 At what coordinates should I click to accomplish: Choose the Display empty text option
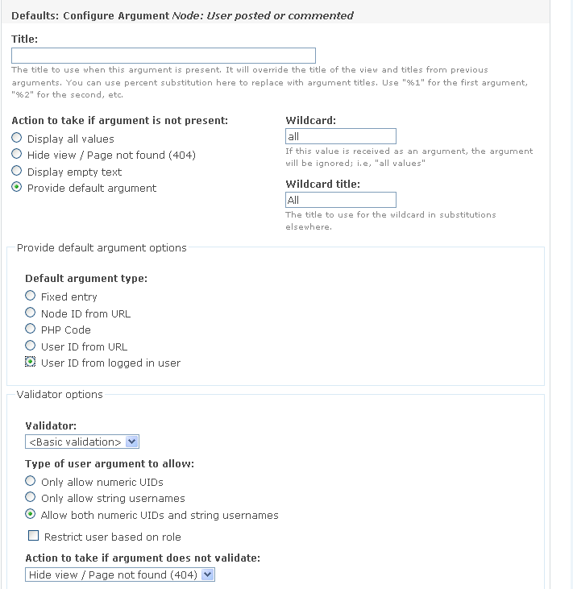click(17, 172)
